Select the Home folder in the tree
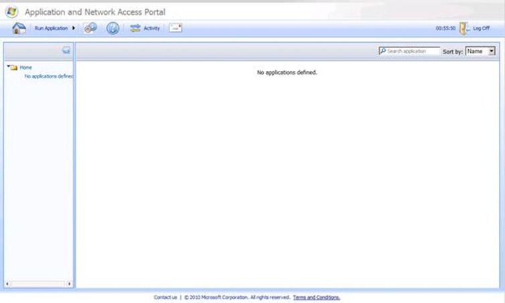The width and height of the screenshot is (505, 303). [25, 68]
